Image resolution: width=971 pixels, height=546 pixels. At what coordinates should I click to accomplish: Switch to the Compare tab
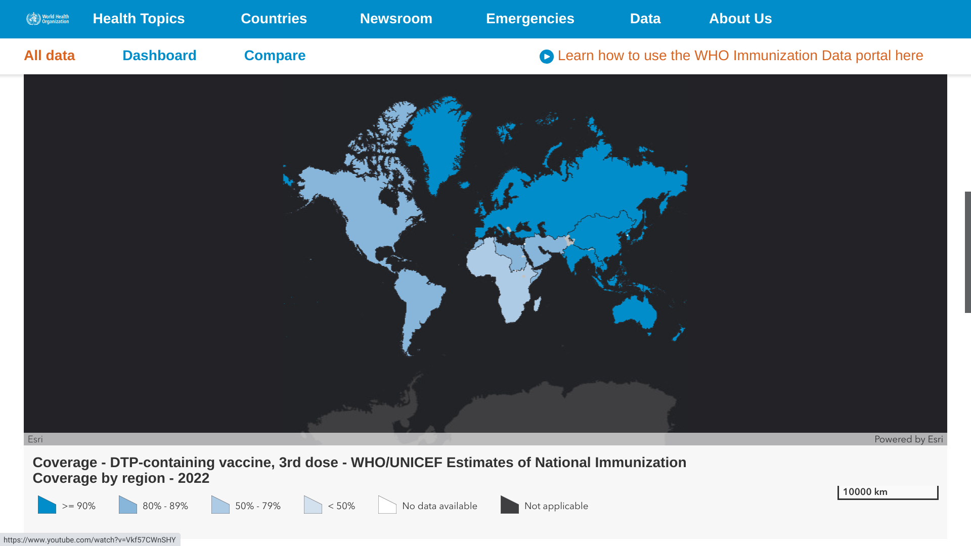click(x=275, y=56)
